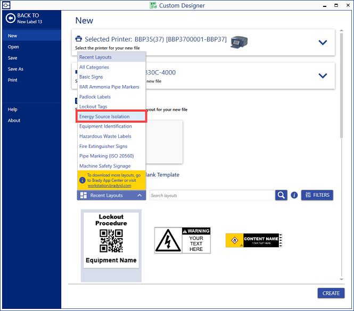Select Energy Source Isolation category
Image resolution: width=354 pixels, height=311 pixels.
pos(112,116)
